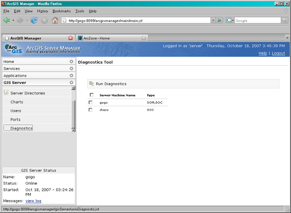Viewport: 291px width, 213px height.
Task: Open the Users sidebar item
Action: 16,110
